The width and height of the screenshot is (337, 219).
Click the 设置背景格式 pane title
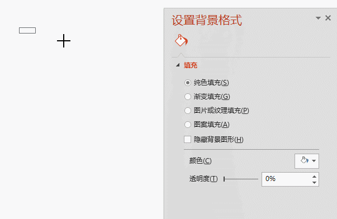click(x=207, y=21)
